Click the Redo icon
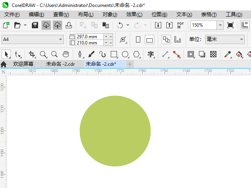251x188 pixels. coord(137,25)
